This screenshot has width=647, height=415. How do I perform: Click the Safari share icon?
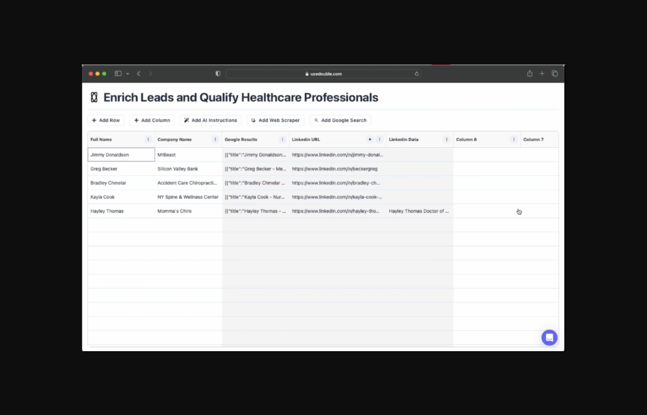click(x=530, y=74)
